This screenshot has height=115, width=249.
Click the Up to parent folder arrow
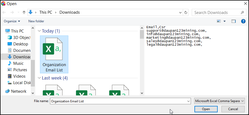[24, 12]
